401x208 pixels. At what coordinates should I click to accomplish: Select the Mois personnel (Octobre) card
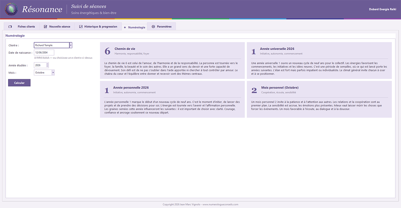(x=319, y=99)
